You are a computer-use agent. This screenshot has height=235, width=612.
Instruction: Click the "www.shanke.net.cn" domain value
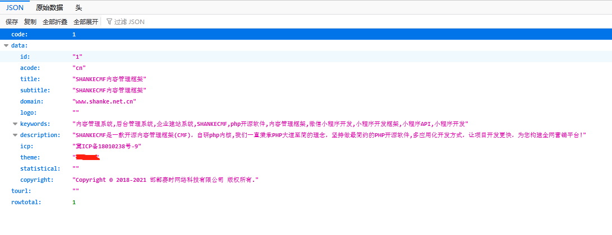[x=104, y=101]
